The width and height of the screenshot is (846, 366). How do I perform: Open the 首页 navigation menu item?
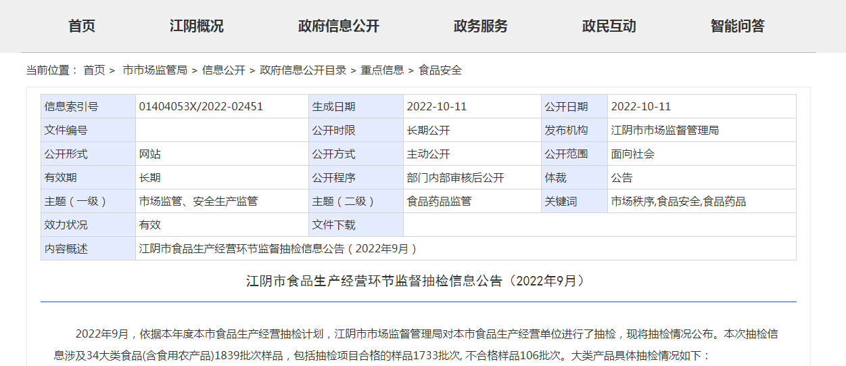[82, 26]
